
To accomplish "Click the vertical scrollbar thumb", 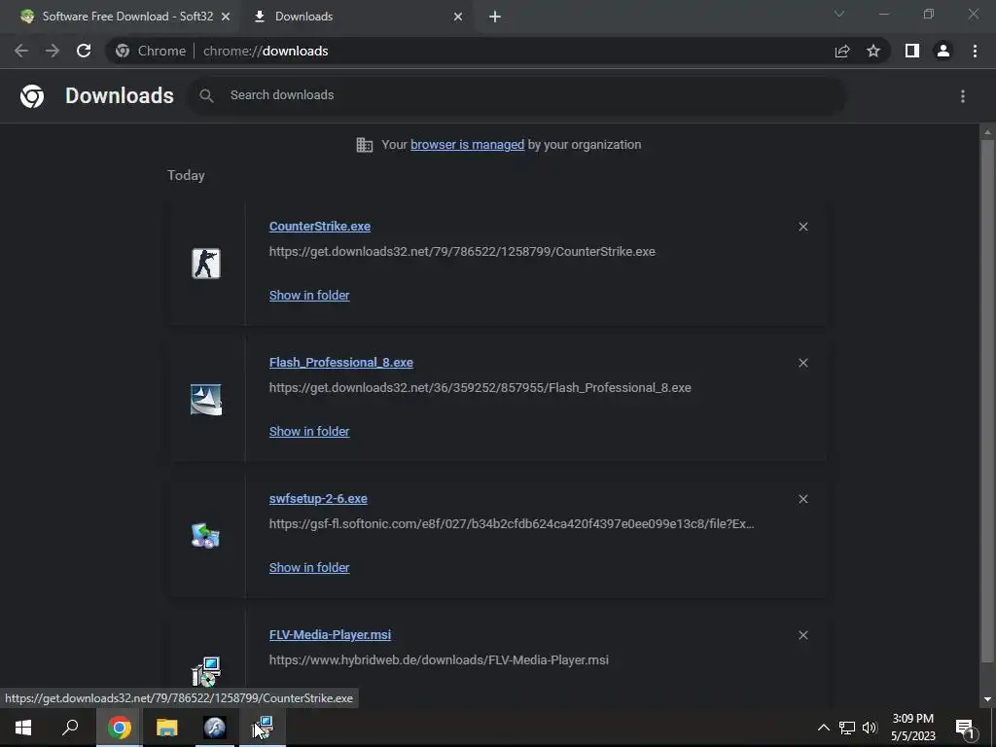I will point(987,400).
